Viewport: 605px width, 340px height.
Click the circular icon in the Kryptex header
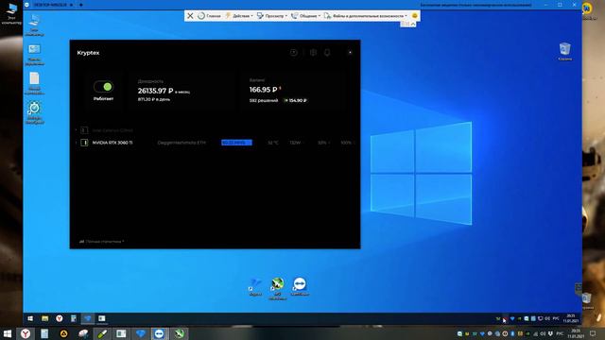tap(294, 53)
